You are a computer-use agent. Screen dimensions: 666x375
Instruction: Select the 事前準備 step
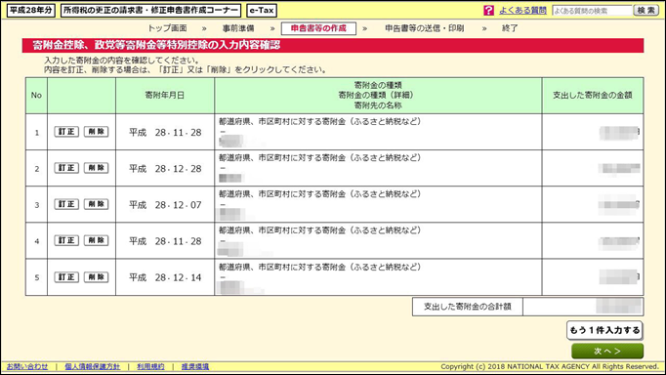[x=238, y=28]
